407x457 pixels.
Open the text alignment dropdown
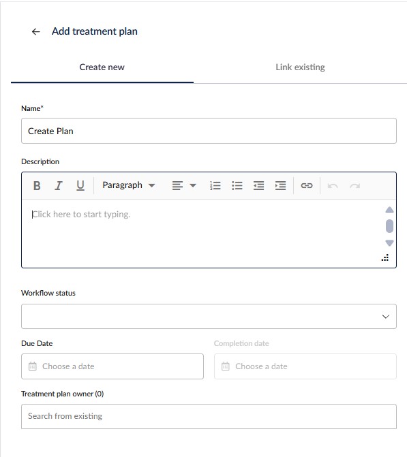pyautogui.click(x=184, y=185)
